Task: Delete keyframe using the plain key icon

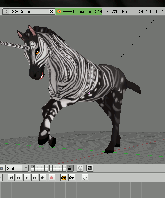Action: (x=72, y=178)
